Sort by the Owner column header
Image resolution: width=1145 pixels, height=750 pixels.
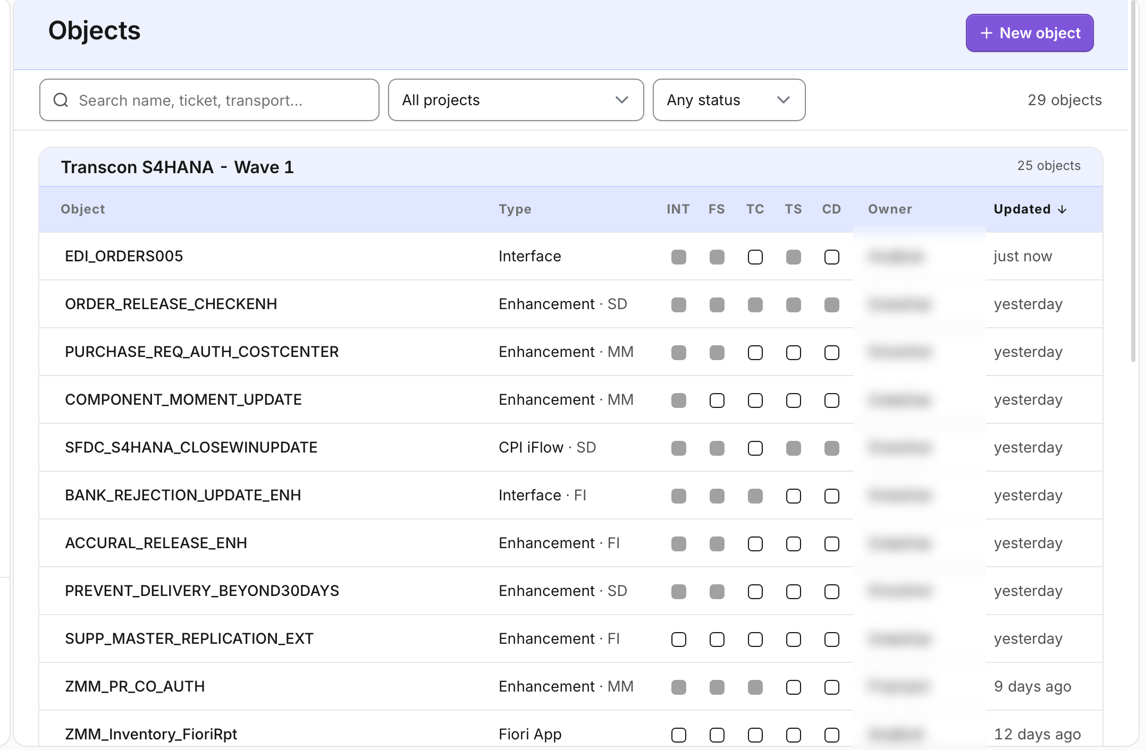890,209
